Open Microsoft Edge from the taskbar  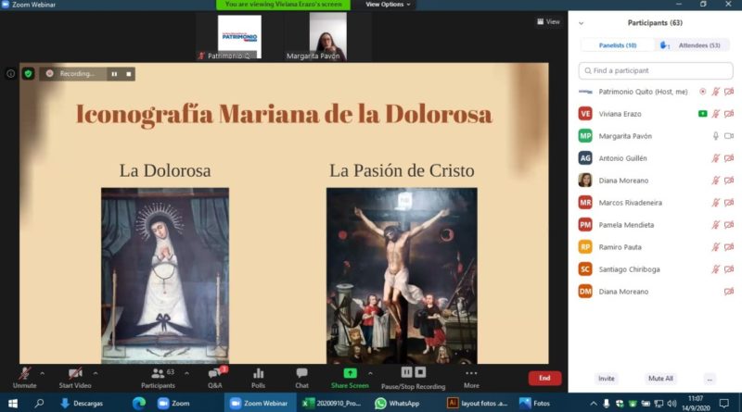coord(138,403)
